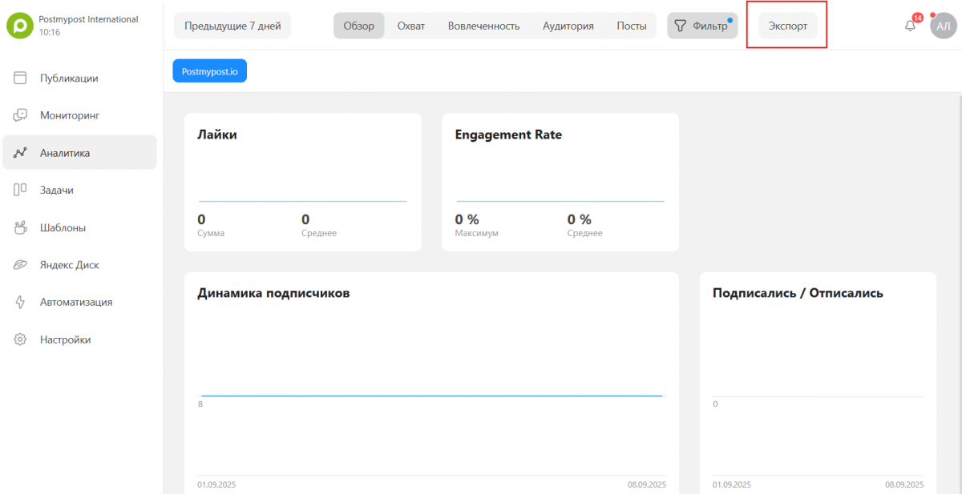Click the Postmypost green logo icon
This screenshot has width=962, height=494.
point(19,26)
